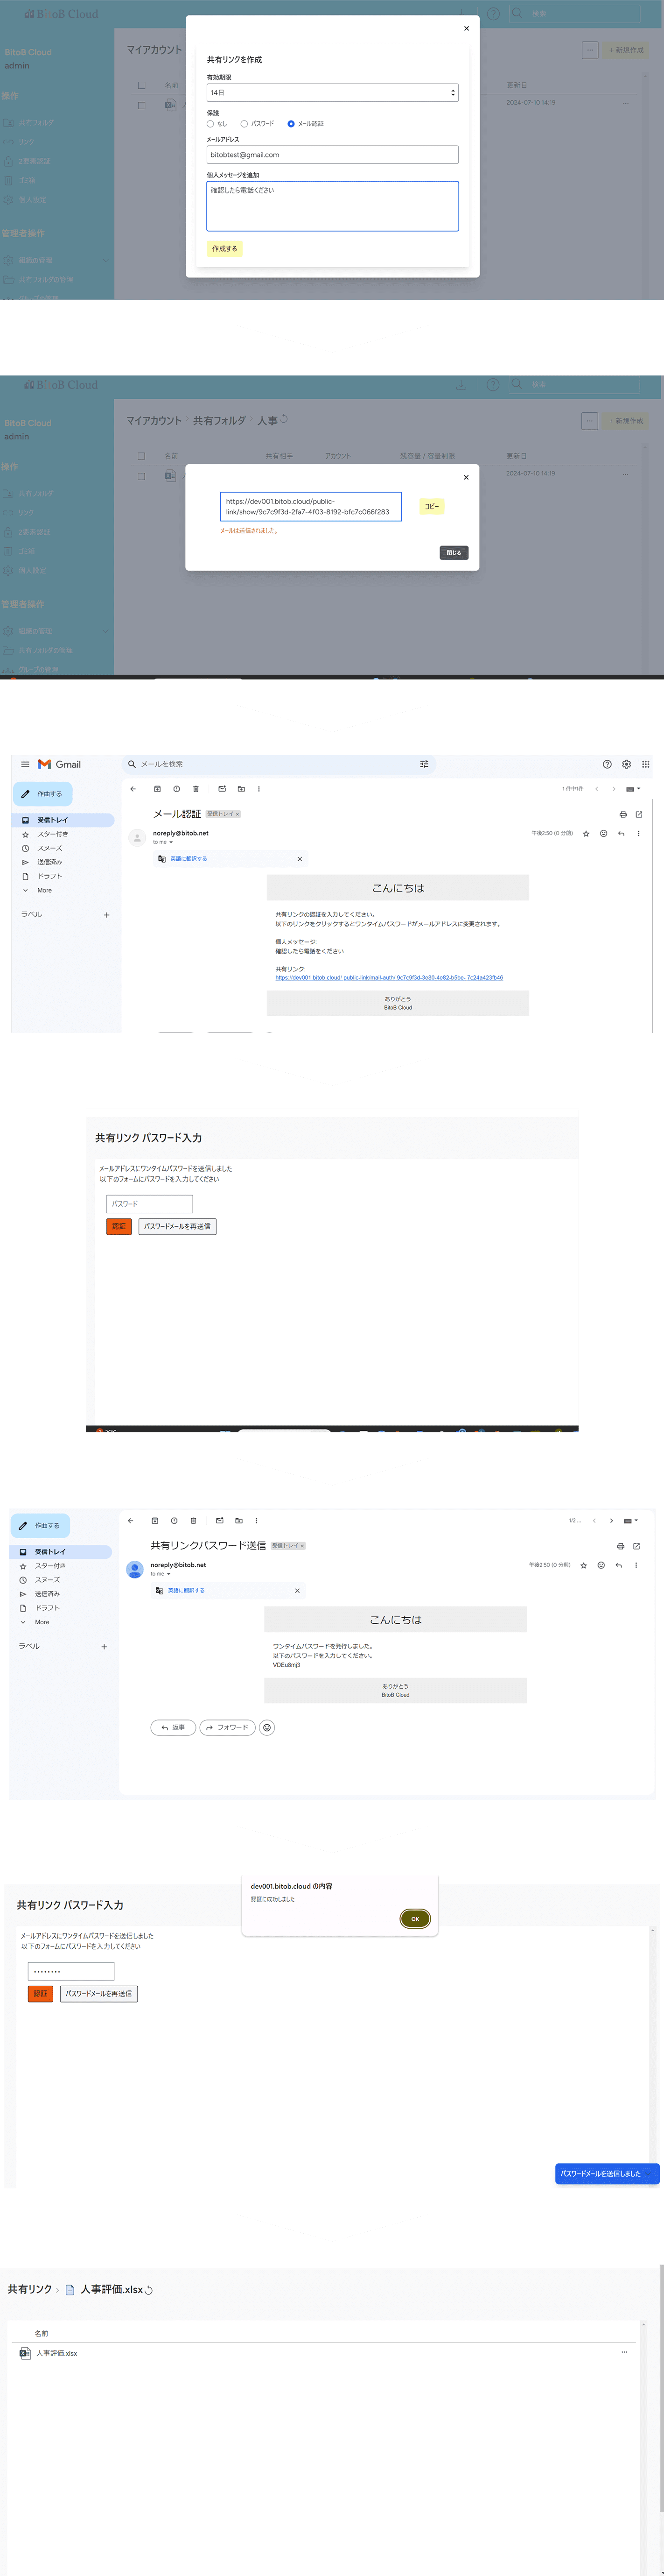
Task: Add emoji reaction beside star on 共有リンクパスワード送信 email
Action: tap(601, 1565)
